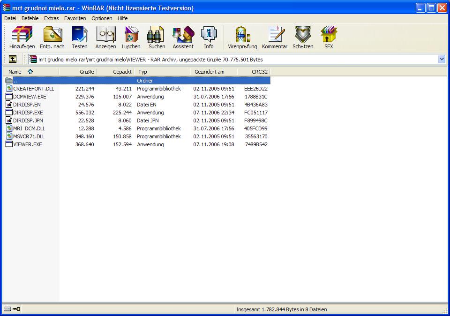Viewport: 450px width, 316px height.
Task: Open the Befehle menu
Action: [30, 18]
